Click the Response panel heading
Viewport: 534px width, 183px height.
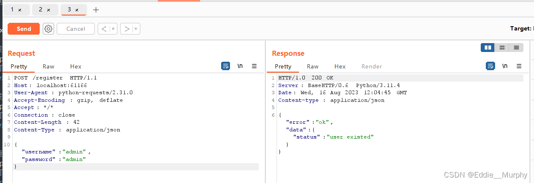[288, 53]
